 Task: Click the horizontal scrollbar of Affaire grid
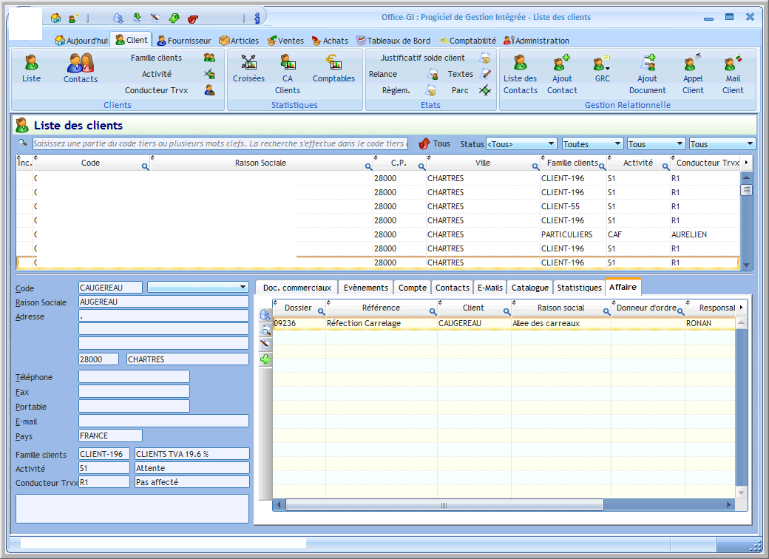444,504
